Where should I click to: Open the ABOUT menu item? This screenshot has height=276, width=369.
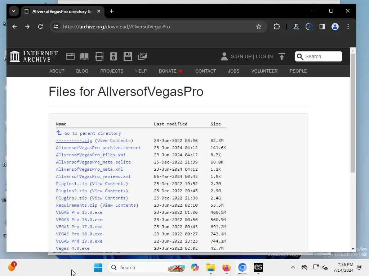57,71
